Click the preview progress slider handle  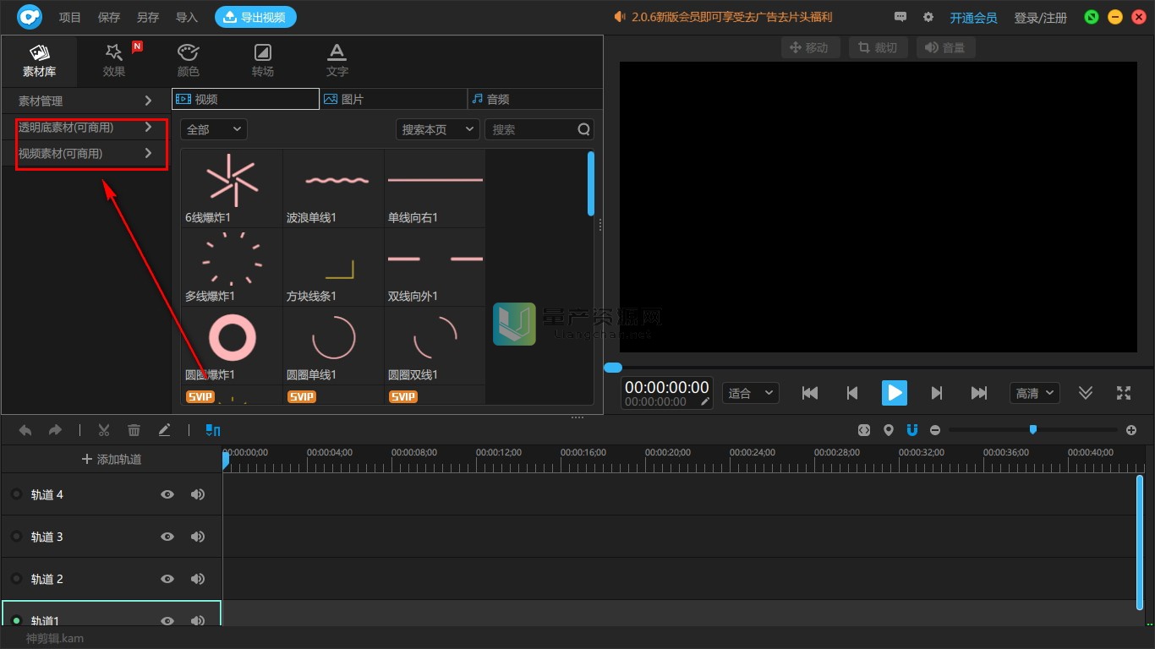[613, 368]
